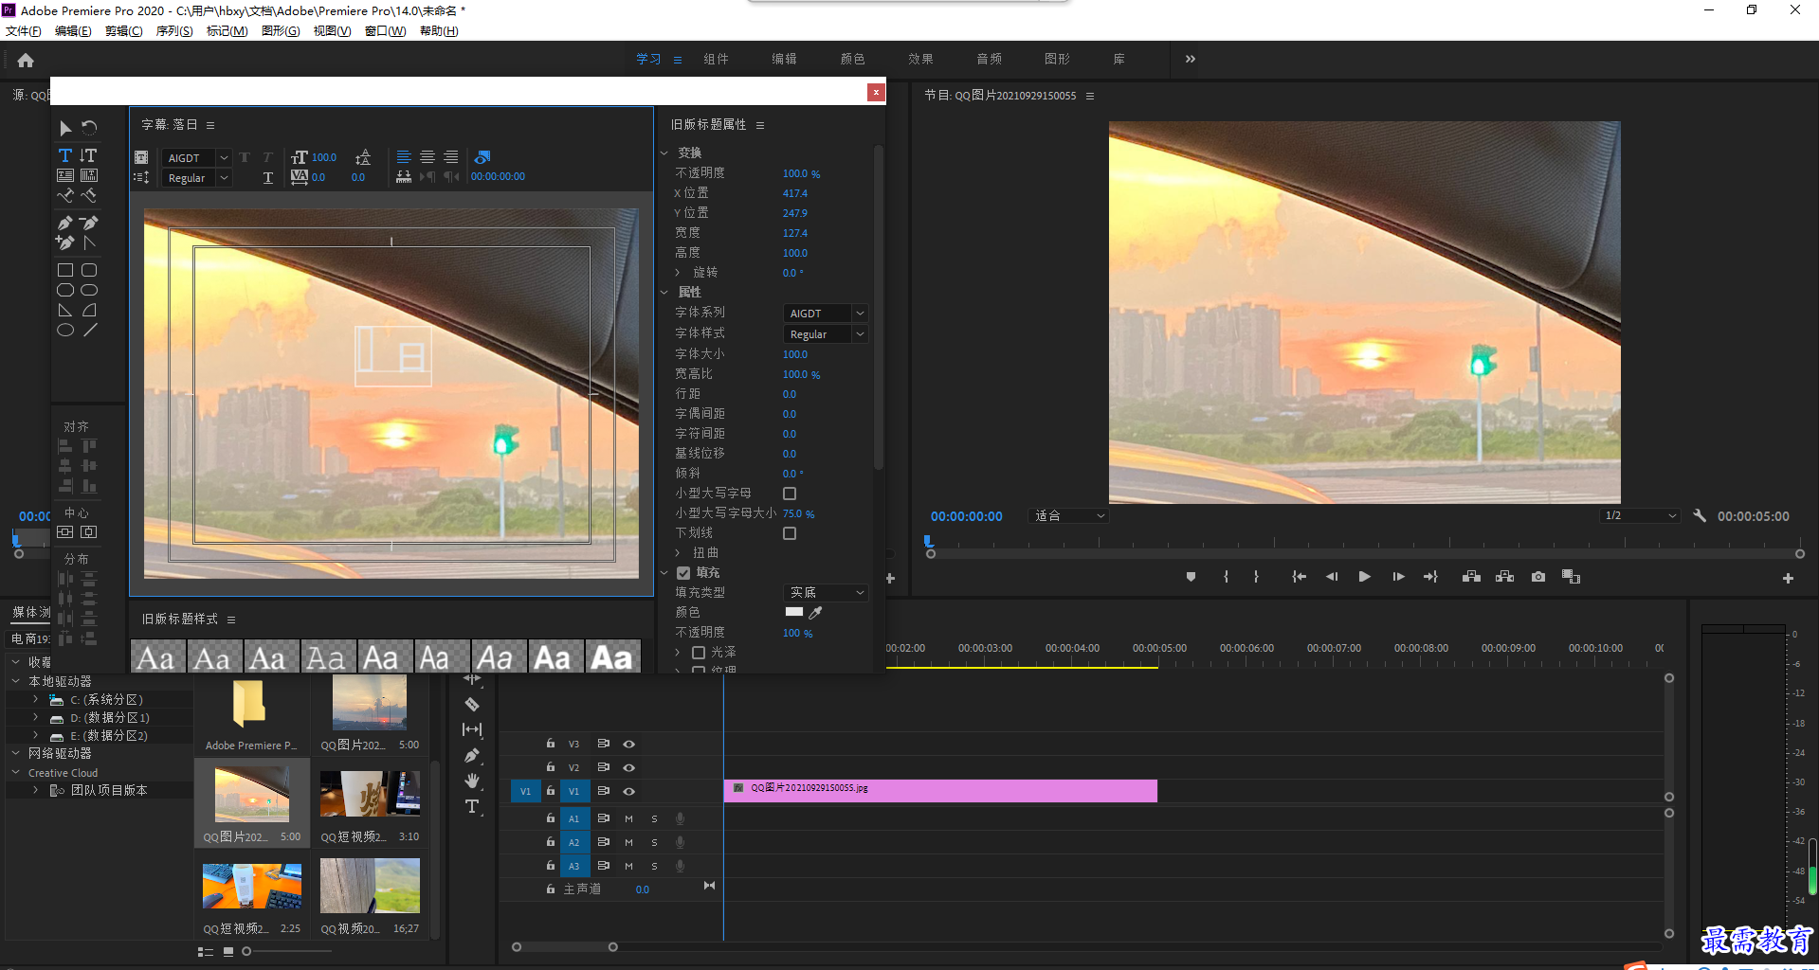The width and height of the screenshot is (1819, 970).
Task: Open the fit zoom level dropdown
Action: click(1068, 516)
